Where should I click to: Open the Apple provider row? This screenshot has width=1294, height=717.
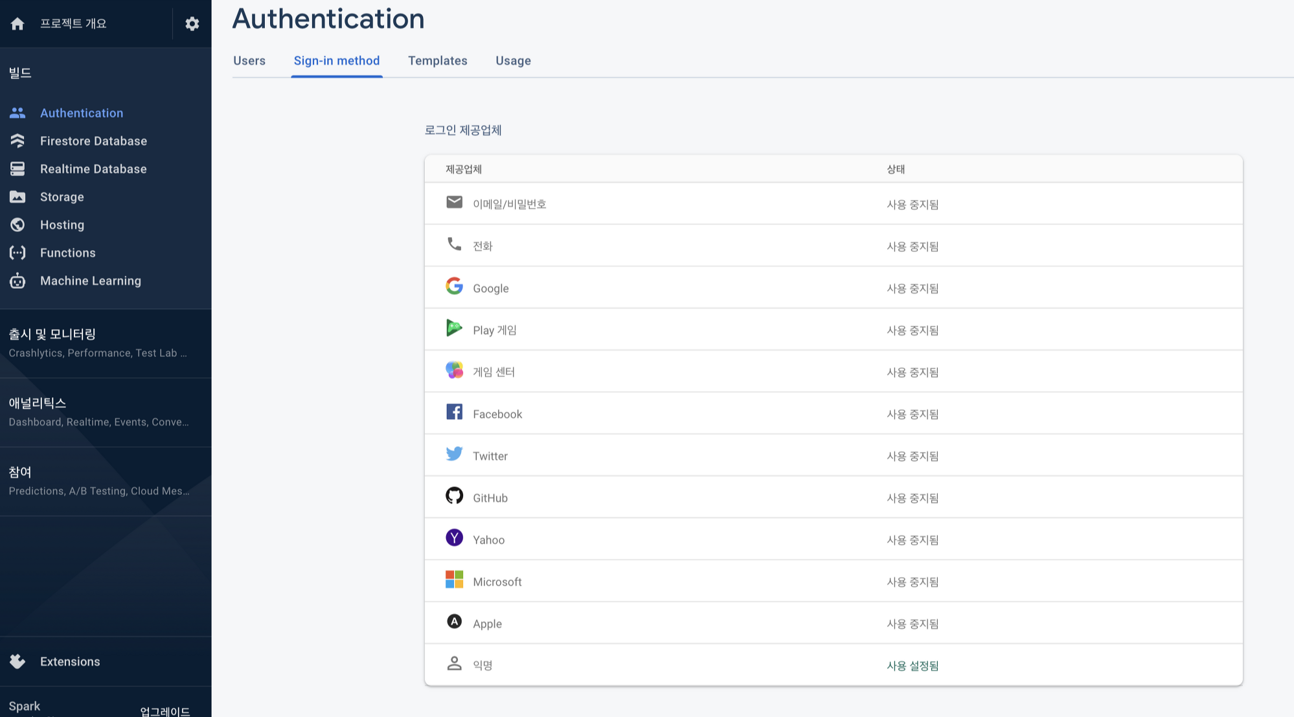tap(834, 623)
